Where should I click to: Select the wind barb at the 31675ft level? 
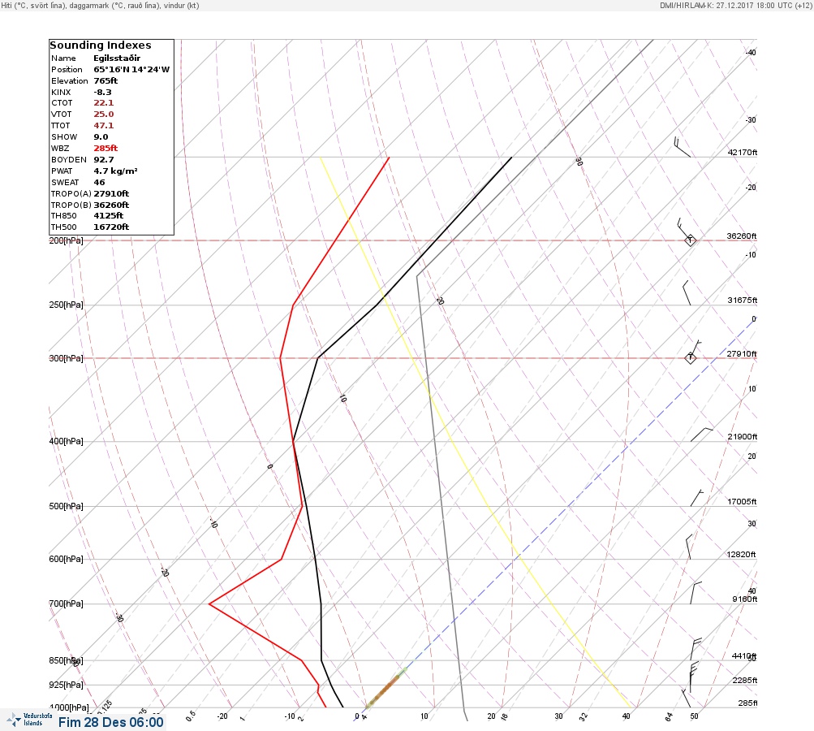coord(687,293)
